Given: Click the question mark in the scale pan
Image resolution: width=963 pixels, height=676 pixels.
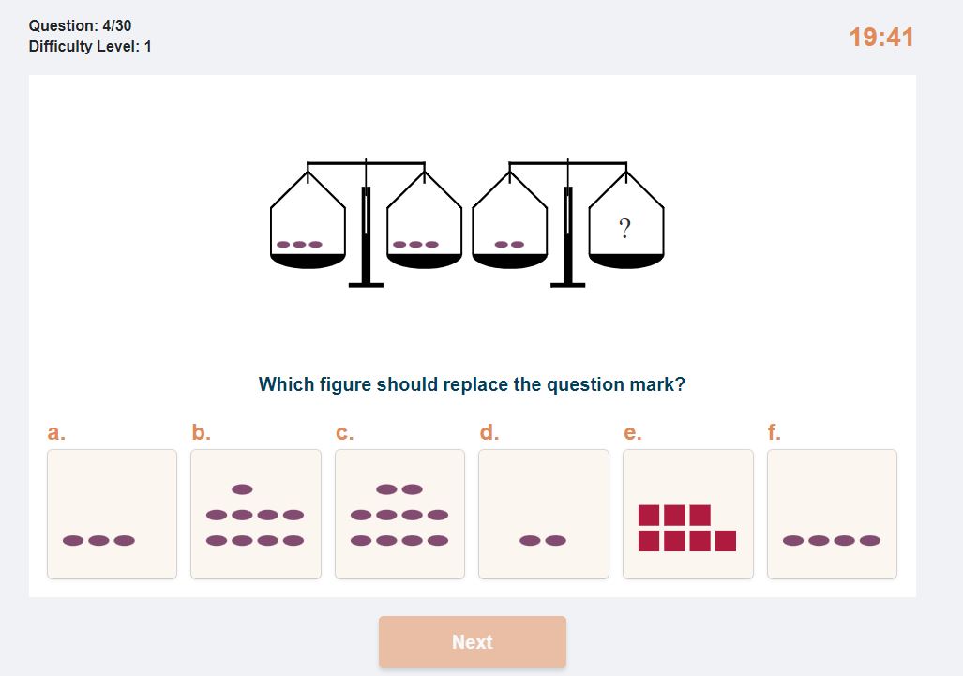Looking at the screenshot, I should click(x=624, y=229).
